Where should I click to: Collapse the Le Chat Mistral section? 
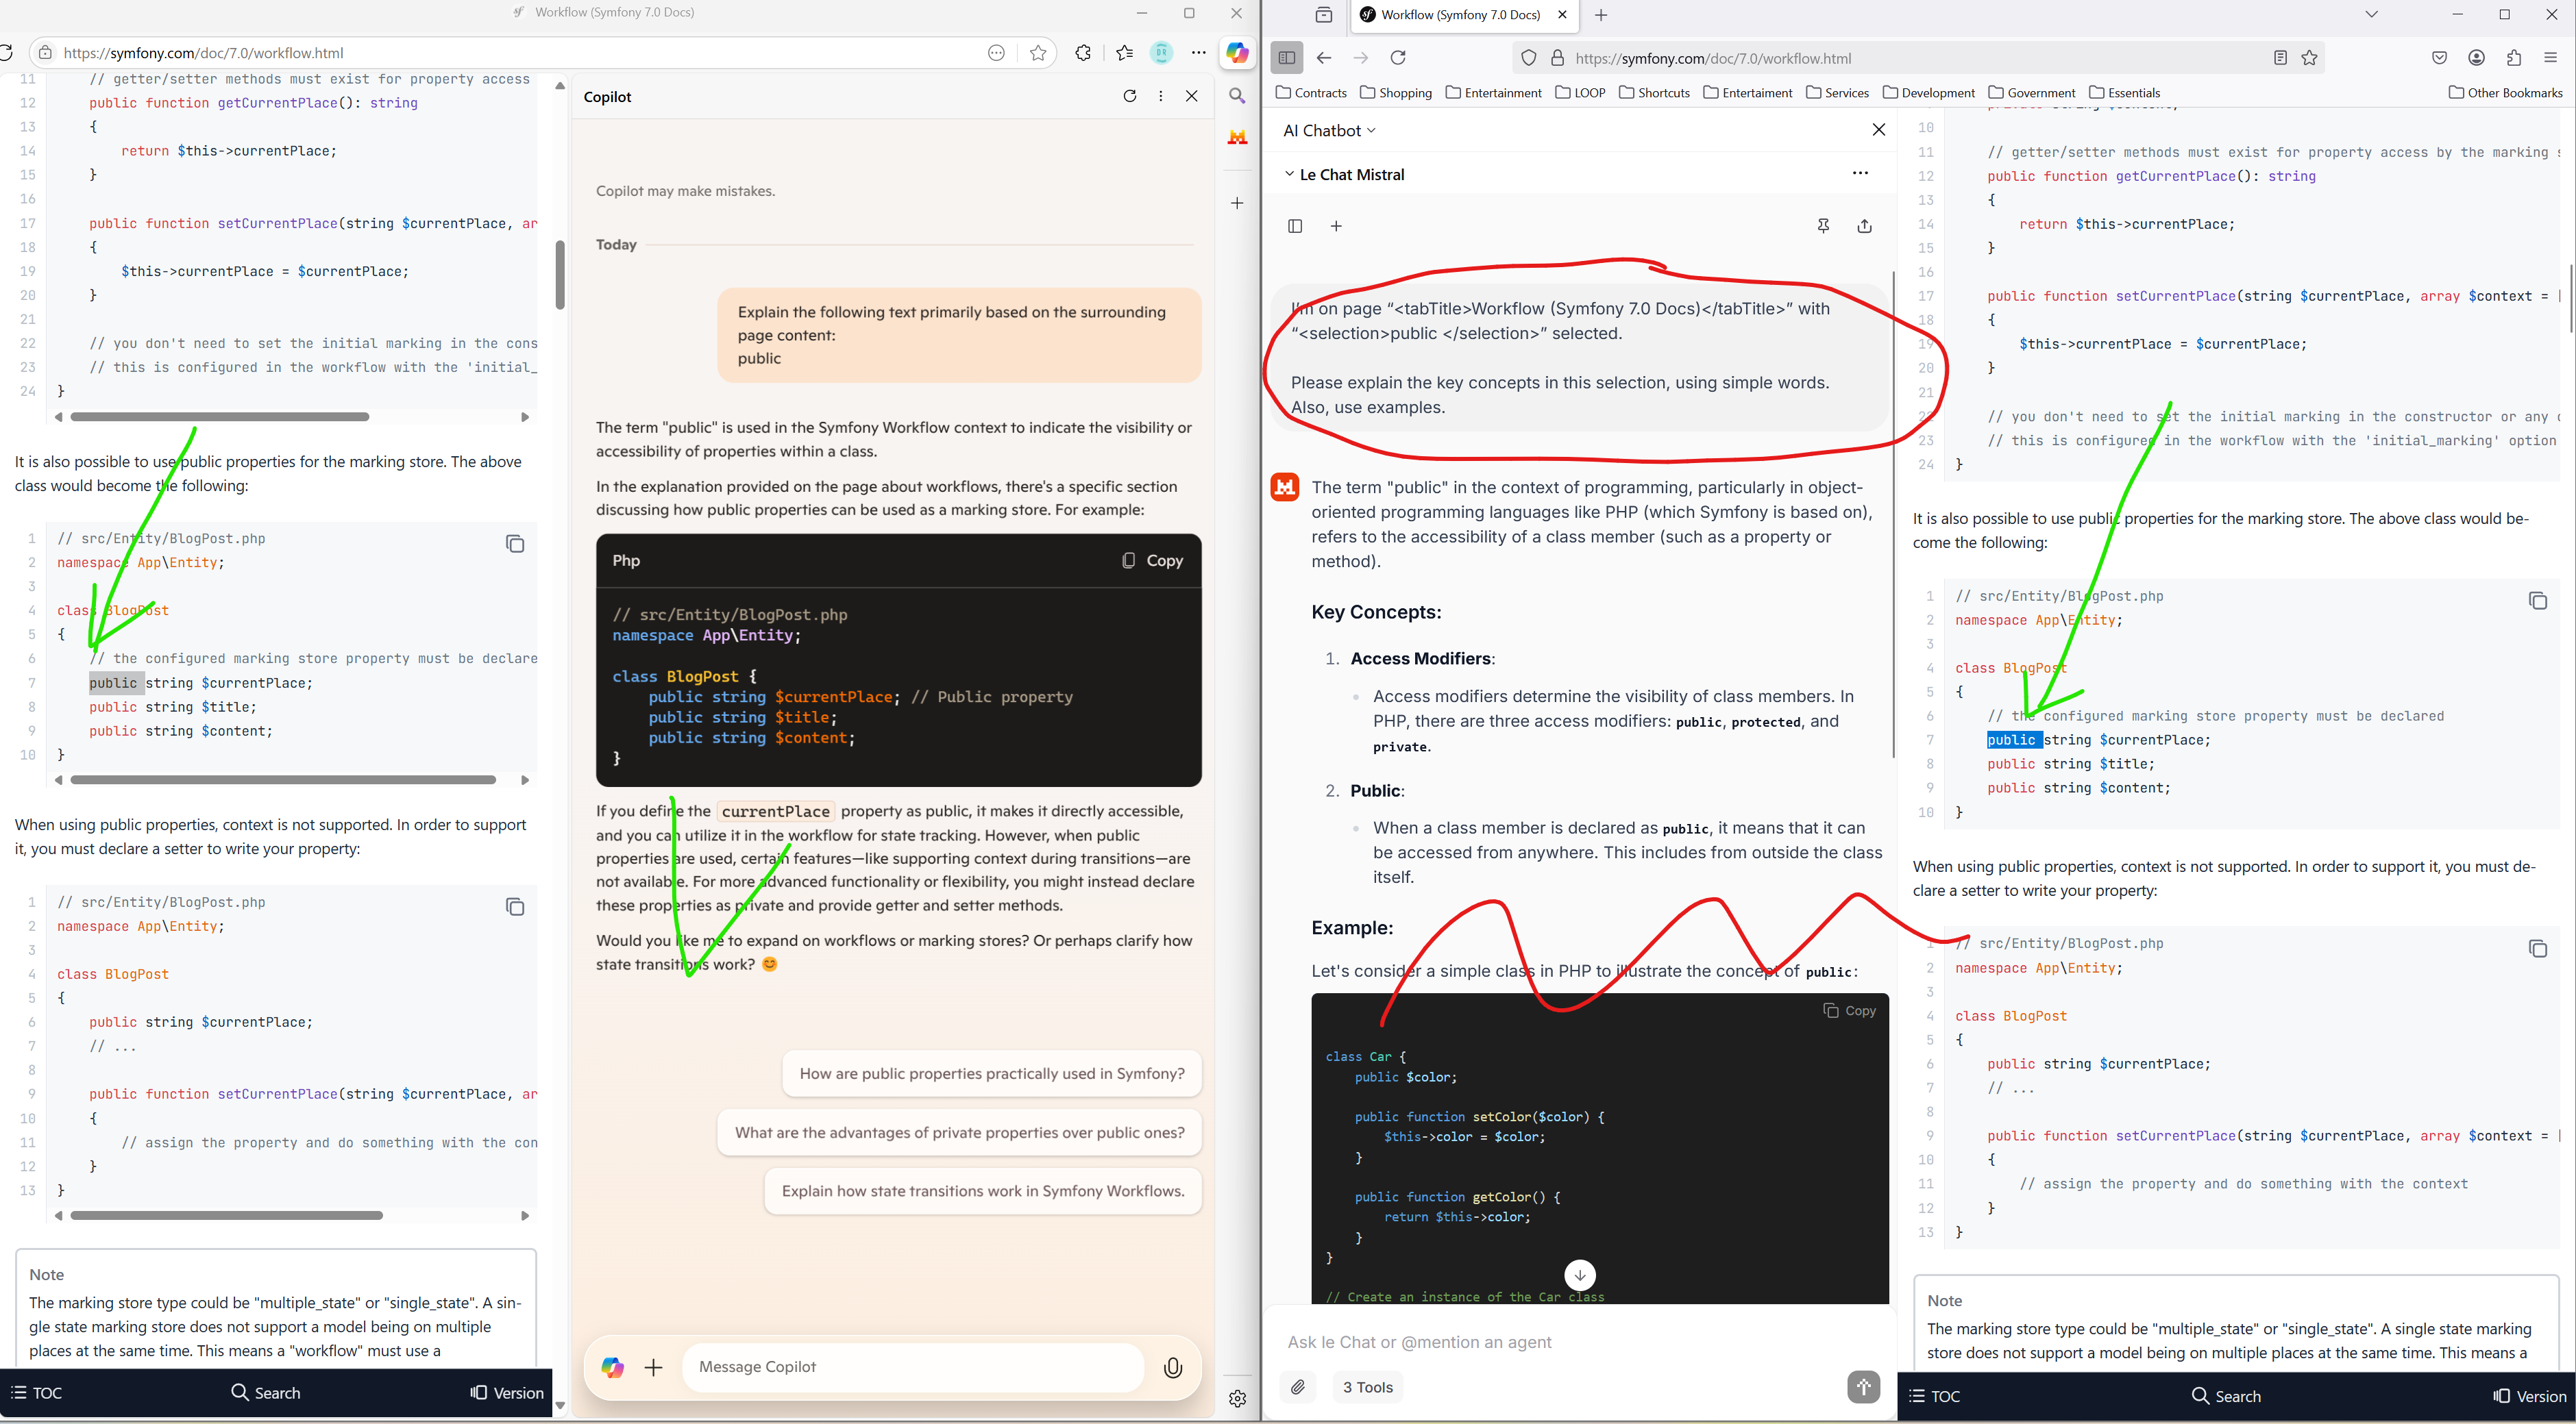click(1289, 174)
